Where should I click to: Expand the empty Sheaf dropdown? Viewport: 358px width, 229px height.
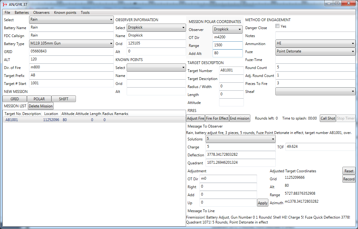coord(315,91)
